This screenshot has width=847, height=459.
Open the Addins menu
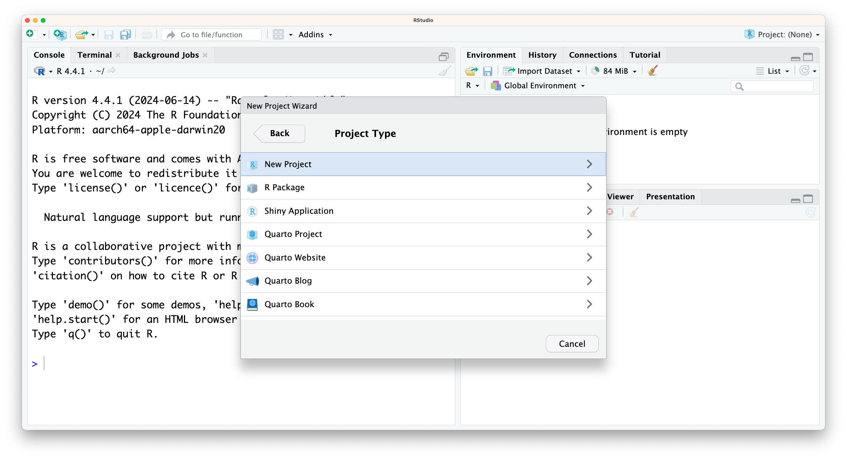click(x=315, y=35)
